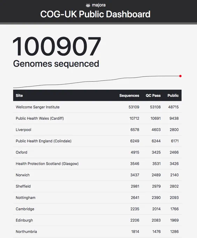Click the COG-UK Public Dashboard title
197x238 pixels.
click(95, 14)
